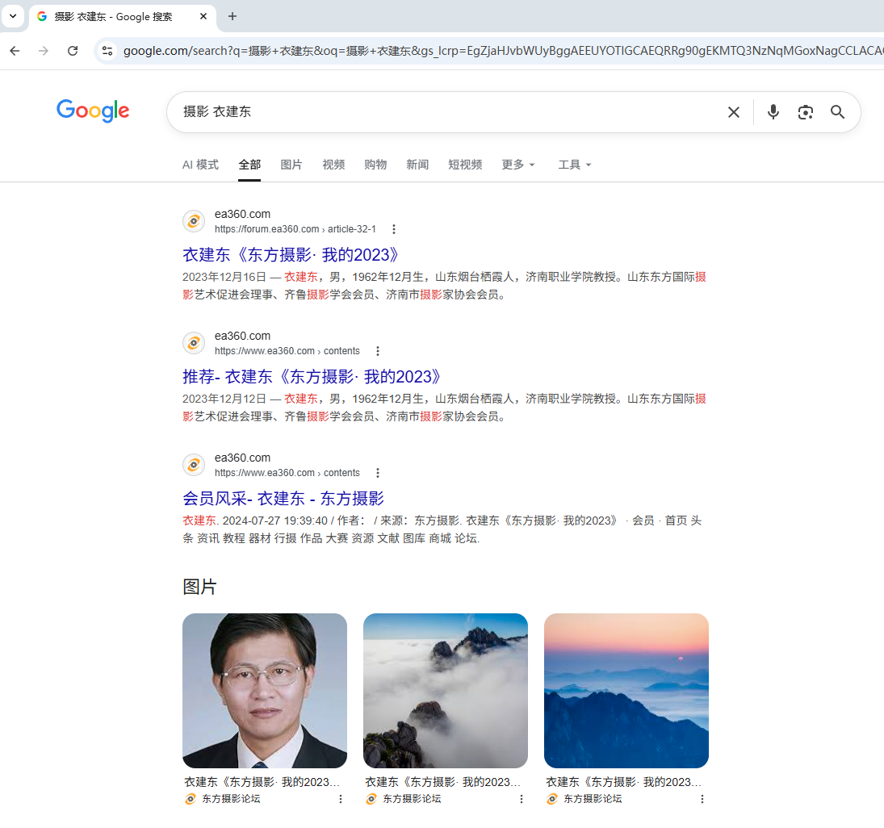The height and width of the screenshot is (828, 884).
Task: Click the browser reload icon
Action: (x=73, y=50)
